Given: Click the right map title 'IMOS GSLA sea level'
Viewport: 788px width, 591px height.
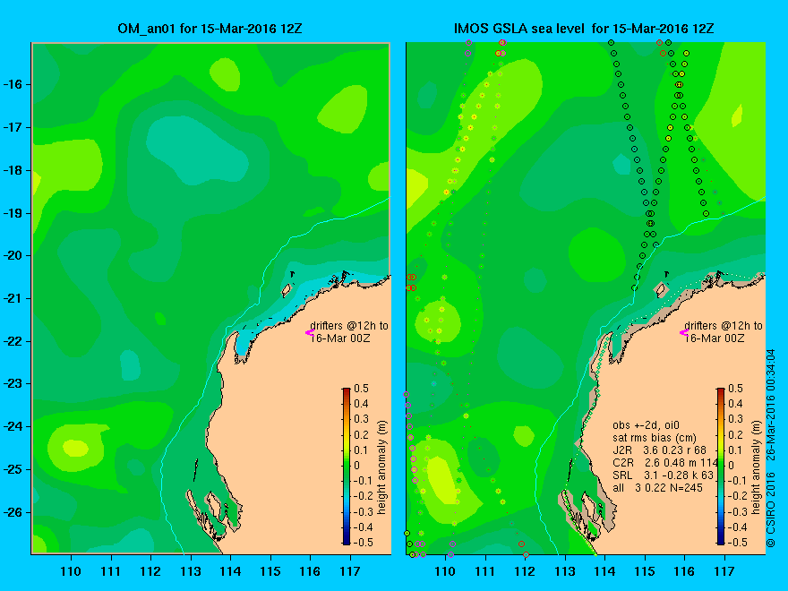Looking at the screenshot, I should coord(520,29).
